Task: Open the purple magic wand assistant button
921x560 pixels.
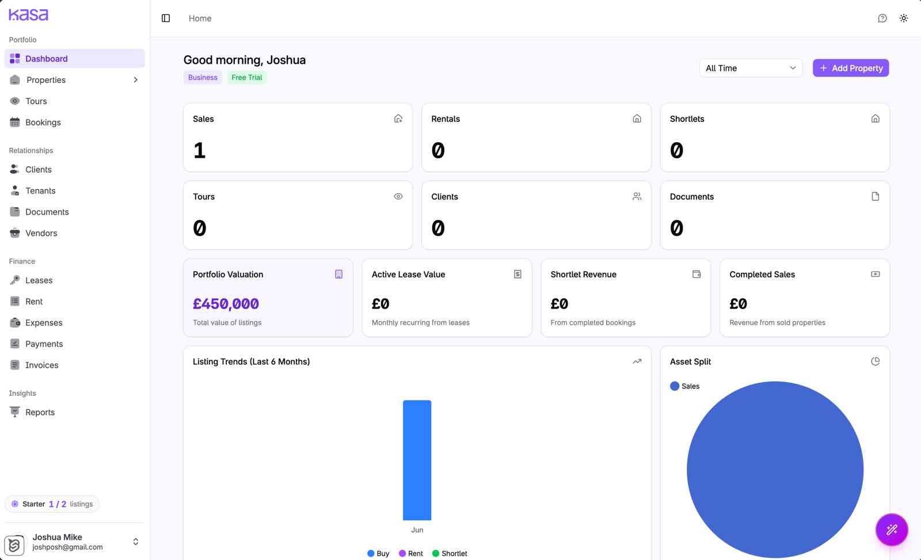Action: click(x=892, y=529)
